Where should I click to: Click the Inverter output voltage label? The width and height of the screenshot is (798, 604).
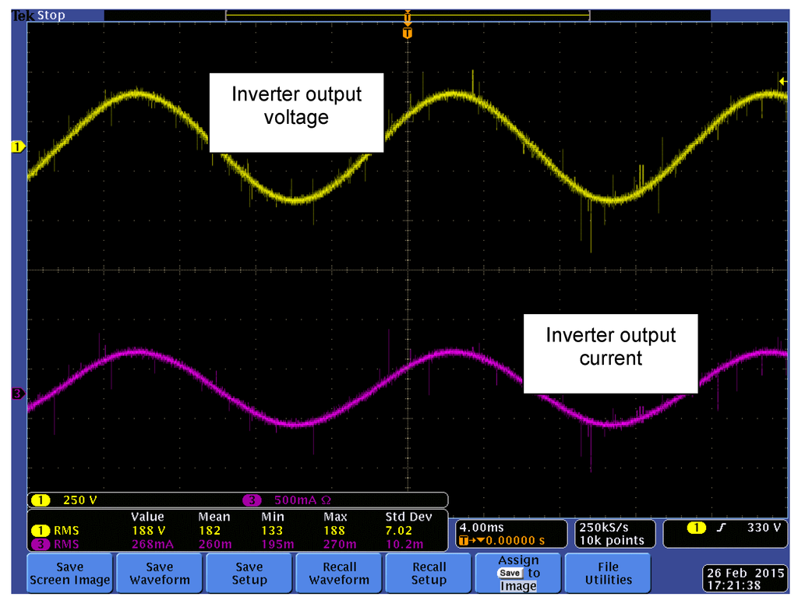[x=297, y=112]
